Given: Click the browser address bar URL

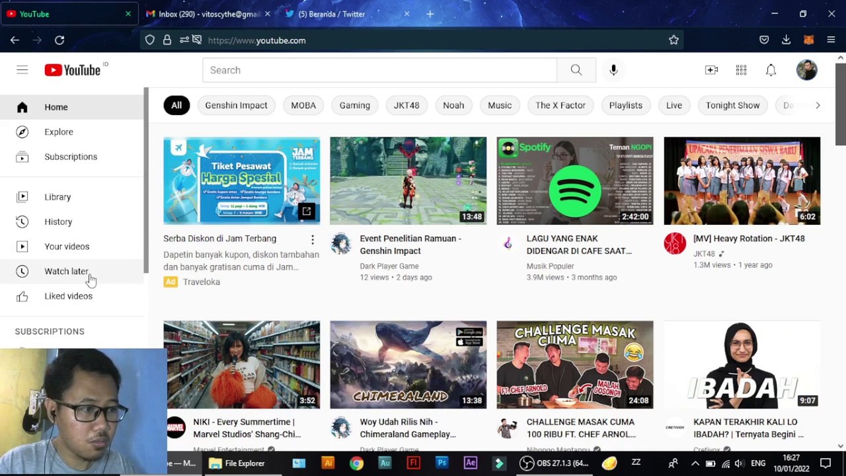Looking at the screenshot, I should pos(256,40).
